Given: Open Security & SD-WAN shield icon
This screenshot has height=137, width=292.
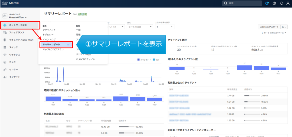Looking at the screenshot, I should click(5, 40).
